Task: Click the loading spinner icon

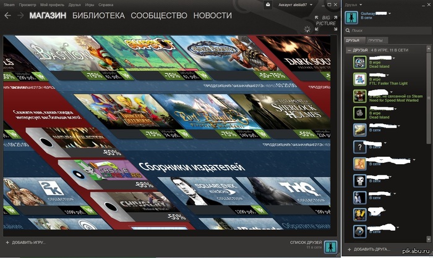Action: coord(307,29)
